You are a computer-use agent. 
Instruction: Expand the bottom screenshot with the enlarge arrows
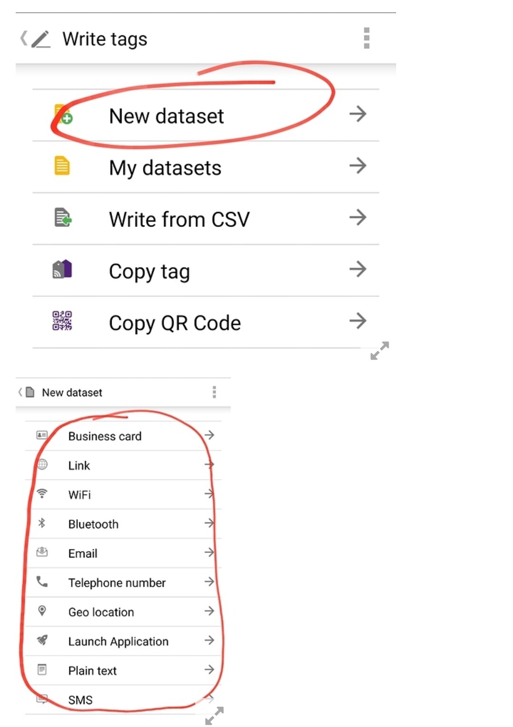214,715
